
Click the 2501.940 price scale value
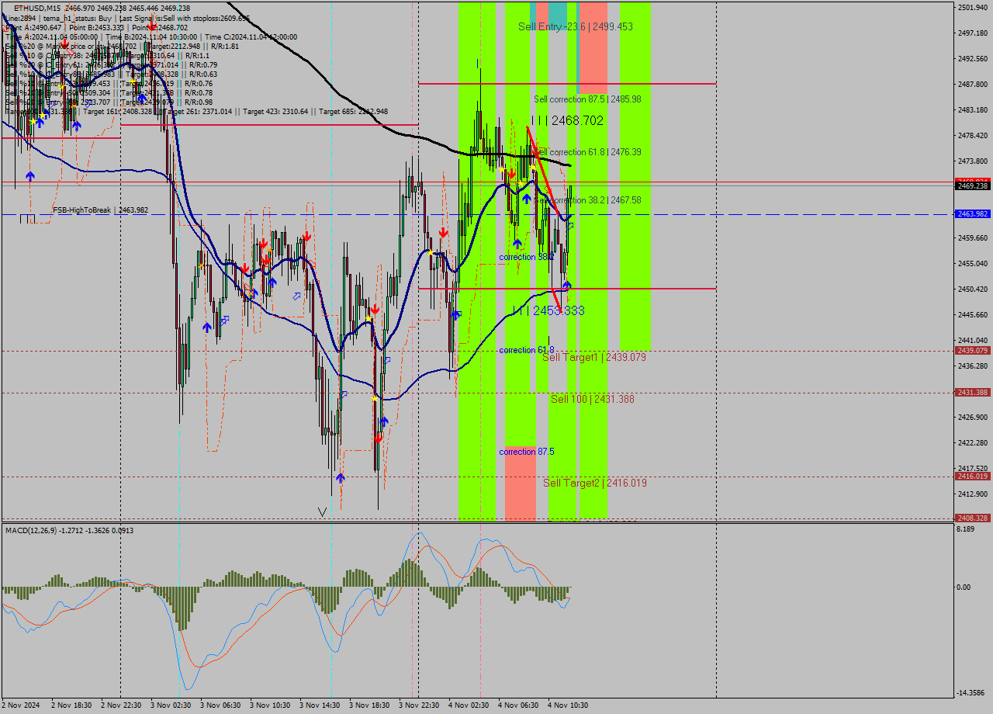coord(973,8)
